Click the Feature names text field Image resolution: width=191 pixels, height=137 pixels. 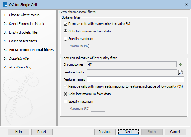click(x=135, y=79)
